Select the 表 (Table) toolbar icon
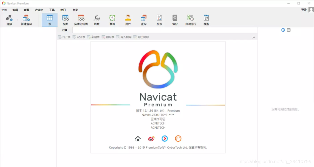This screenshot has width=314, height=167. coord(50,20)
